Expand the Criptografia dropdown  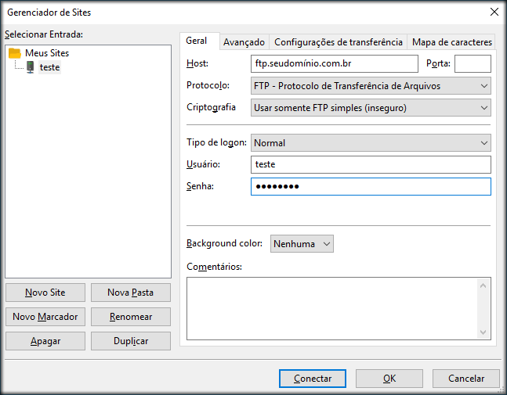click(371, 107)
